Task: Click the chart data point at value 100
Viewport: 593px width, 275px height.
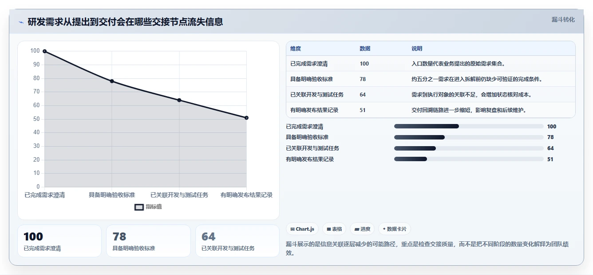Action: [x=44, y=51]
